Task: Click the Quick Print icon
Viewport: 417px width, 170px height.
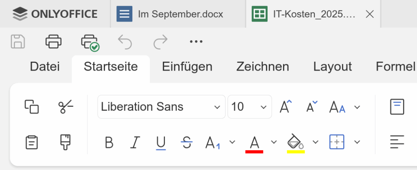Action: coord(90,42)
